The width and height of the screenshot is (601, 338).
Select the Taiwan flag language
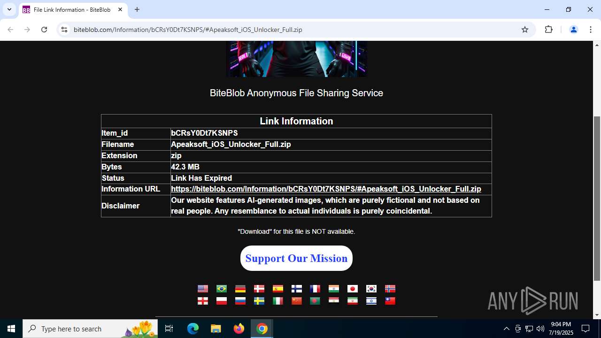pyautogui.click(x=390, y=301)
